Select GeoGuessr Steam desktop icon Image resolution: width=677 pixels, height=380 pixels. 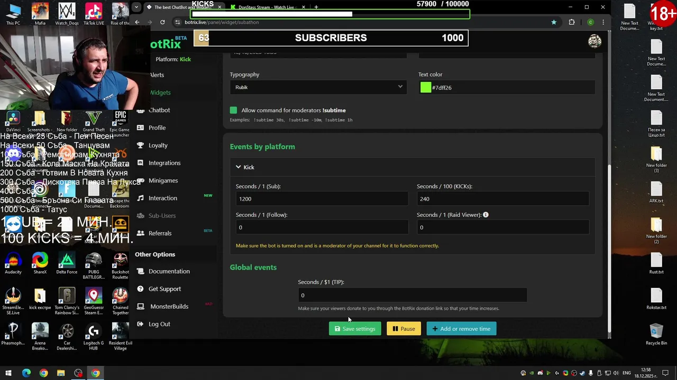tap(94, 301)
